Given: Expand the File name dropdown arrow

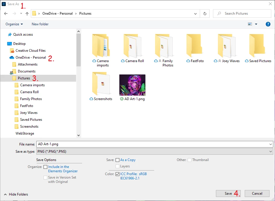Looking at the screenshot, I should (x=270, y=144).
